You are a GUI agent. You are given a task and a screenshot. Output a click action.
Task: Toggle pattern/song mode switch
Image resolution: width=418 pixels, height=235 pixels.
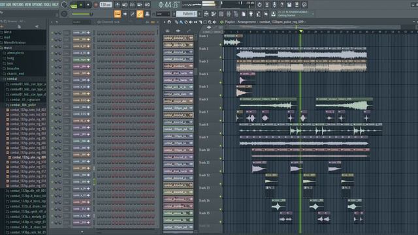(74, 5)
